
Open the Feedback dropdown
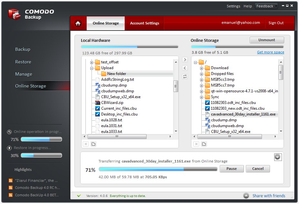[x=266, y=6]
